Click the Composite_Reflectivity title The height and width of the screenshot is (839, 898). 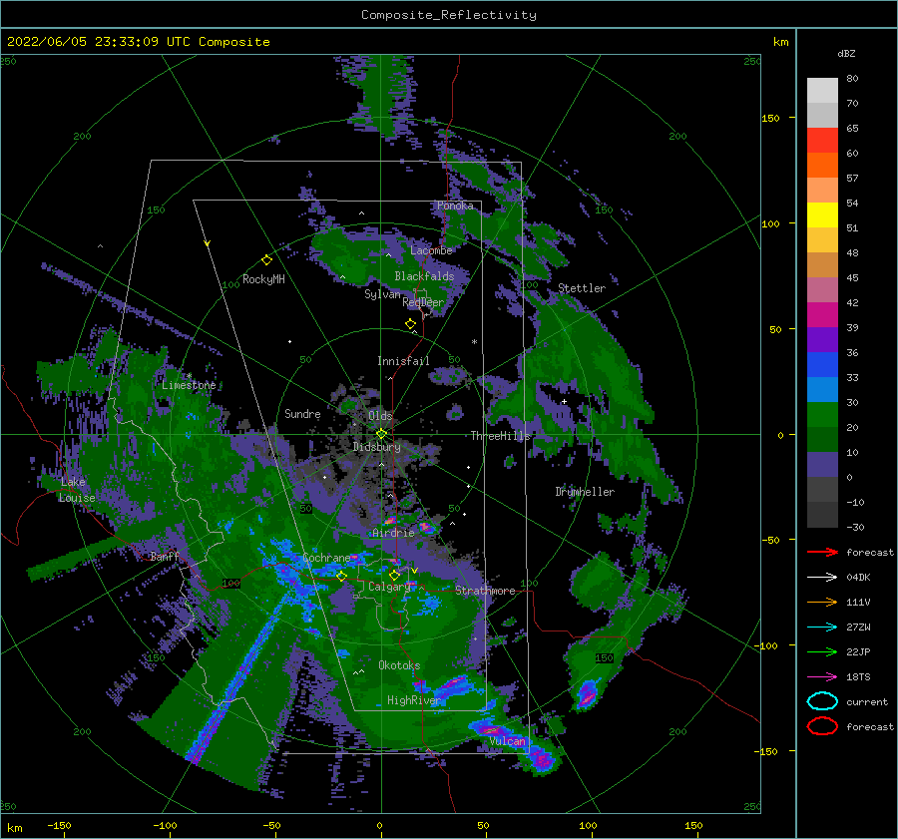tap(449, 15)
